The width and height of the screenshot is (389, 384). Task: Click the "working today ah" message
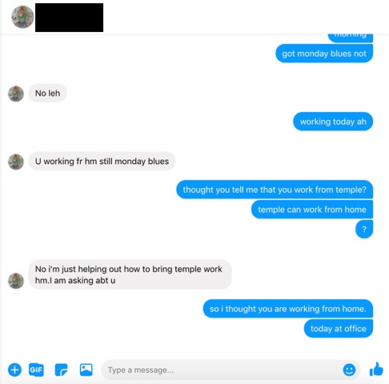[333, 122]
